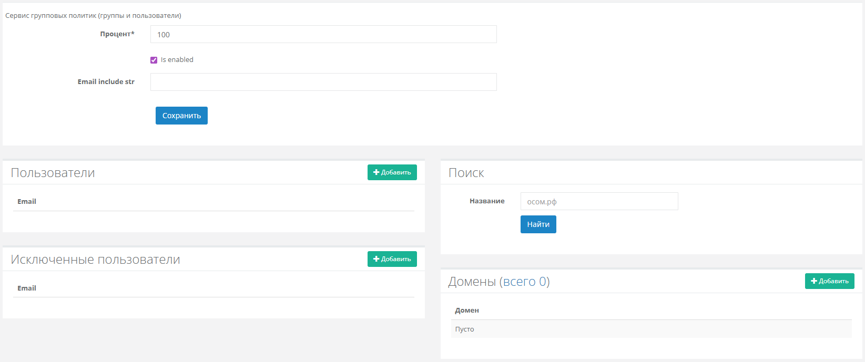Image resolution: width=865 pixels, height=362 pixels.
Task: Click the 'Email include str' field label
Action: click(106, 82)
